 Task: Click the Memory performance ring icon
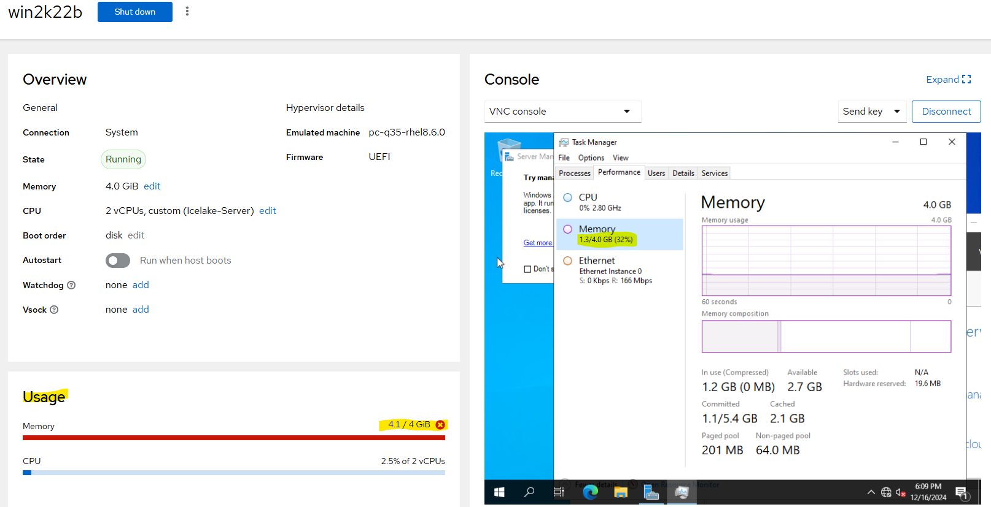pos(568,229)
